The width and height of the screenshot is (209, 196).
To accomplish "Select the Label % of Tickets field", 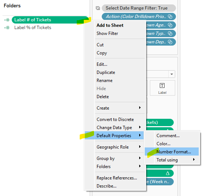I will (x=33, y=28).
